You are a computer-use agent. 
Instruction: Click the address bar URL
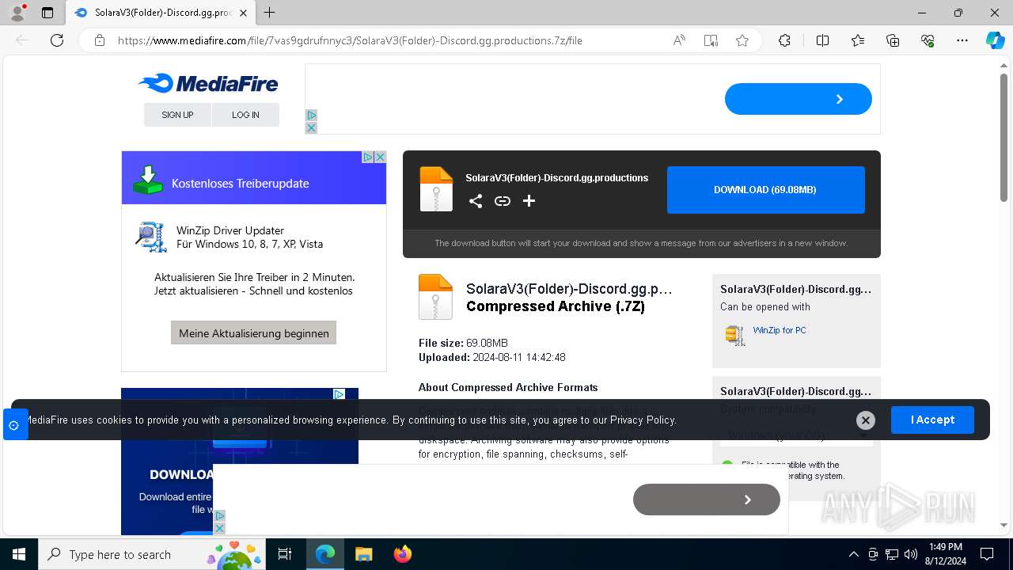click(350, 40)
